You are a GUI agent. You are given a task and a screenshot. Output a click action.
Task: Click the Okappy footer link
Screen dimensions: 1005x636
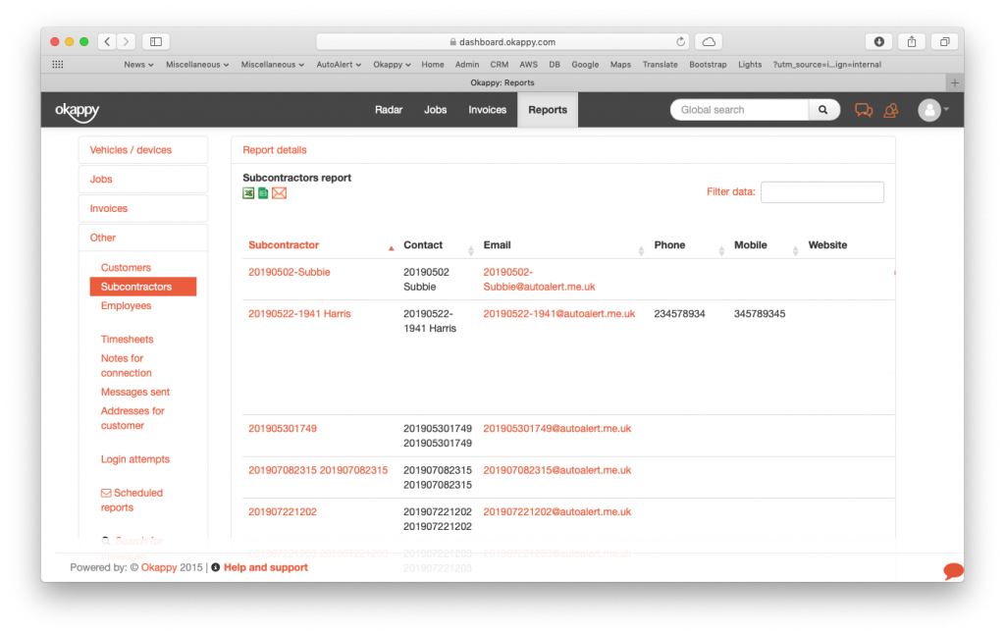click(x=159, y=567)
